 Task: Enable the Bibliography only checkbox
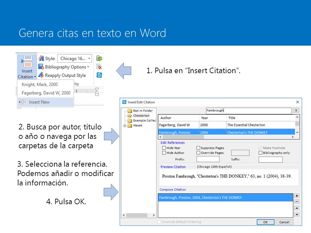pyautogui.click(x=260, y=153)
